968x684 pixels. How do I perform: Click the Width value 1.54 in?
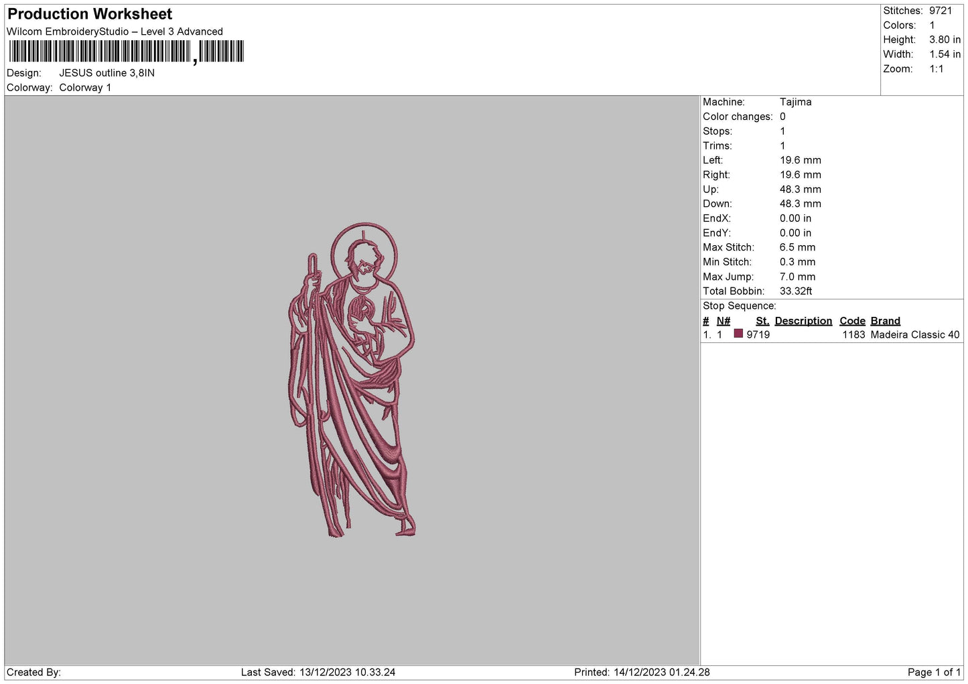coord(945,55)
